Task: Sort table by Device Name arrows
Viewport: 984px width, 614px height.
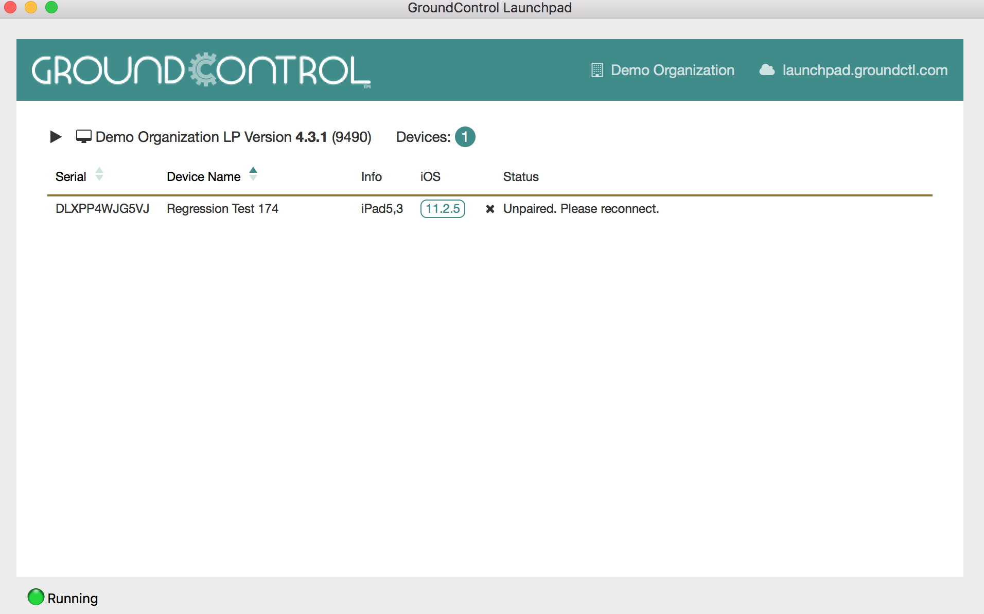Action: 253,174
